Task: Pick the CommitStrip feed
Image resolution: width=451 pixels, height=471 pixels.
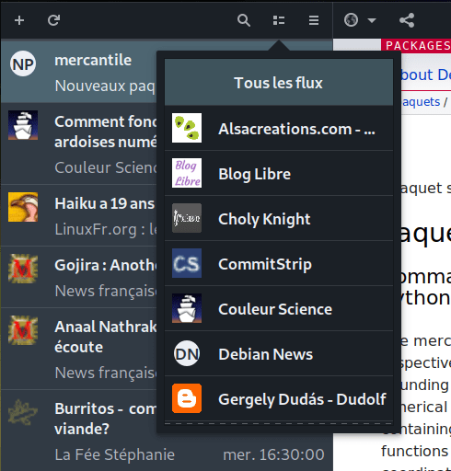Action: [x=279, y=263]
